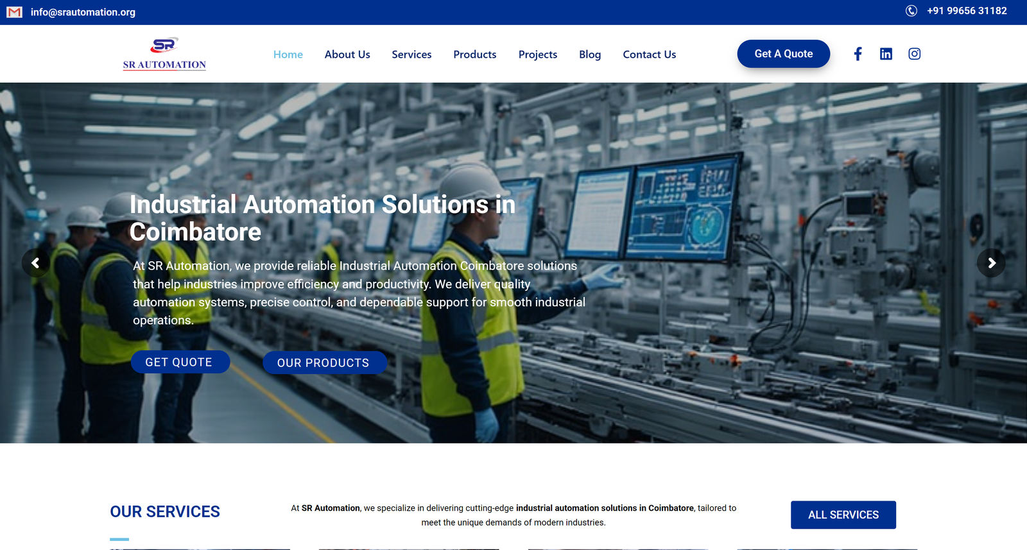This screenshot has height=550, width=1027.
Task: Open the Facebook page icon
Action: click(858, 54)
